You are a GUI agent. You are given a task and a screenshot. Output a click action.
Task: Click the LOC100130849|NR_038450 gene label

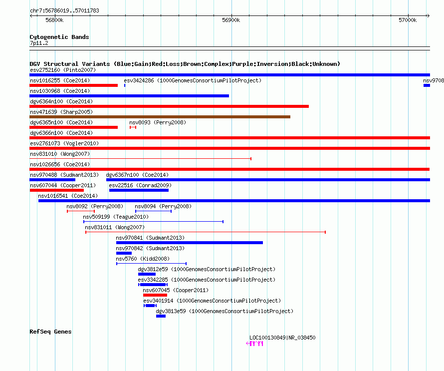[282, 338]
